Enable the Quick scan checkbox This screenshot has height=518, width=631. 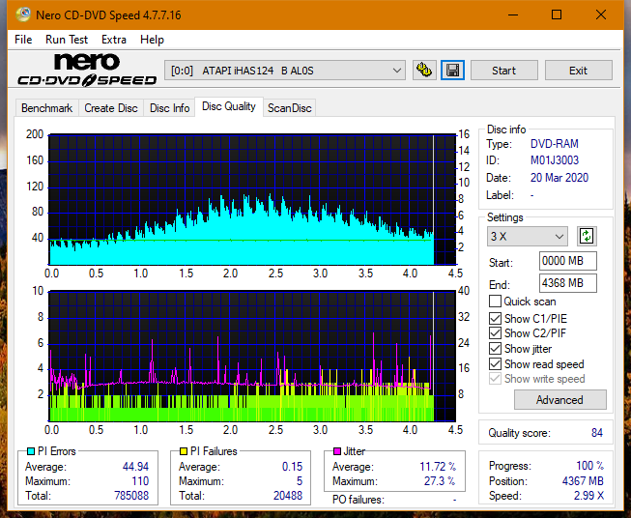(x=495, y=302)
